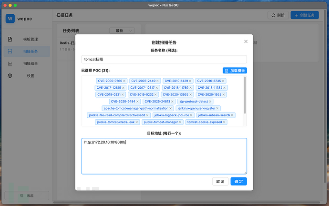Remove the tomcat-cookie-exposed tag
The height and width of the screenshot is (206, 329).
(x=224, y=122)
